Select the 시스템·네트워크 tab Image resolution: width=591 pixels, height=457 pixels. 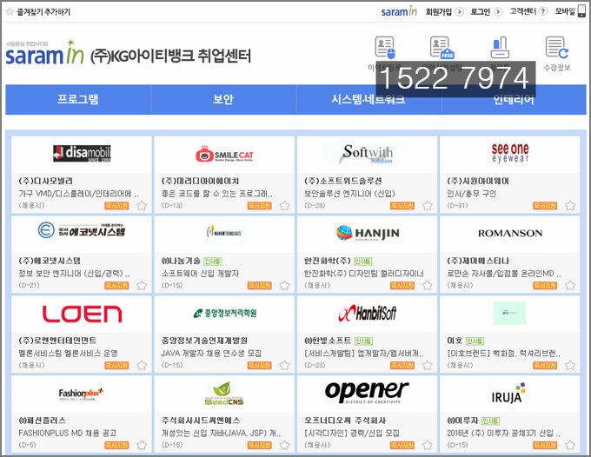click(369, 99)
